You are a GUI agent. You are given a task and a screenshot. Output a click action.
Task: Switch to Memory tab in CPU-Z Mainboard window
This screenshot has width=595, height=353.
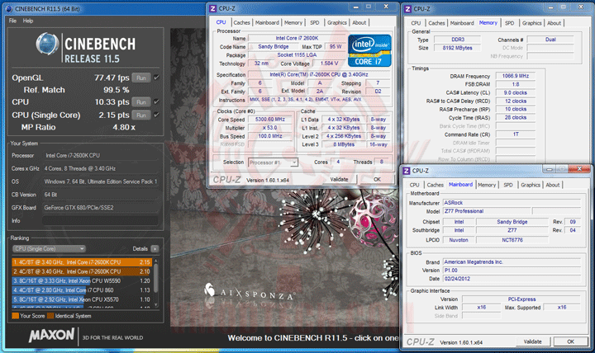click(487, 185)
